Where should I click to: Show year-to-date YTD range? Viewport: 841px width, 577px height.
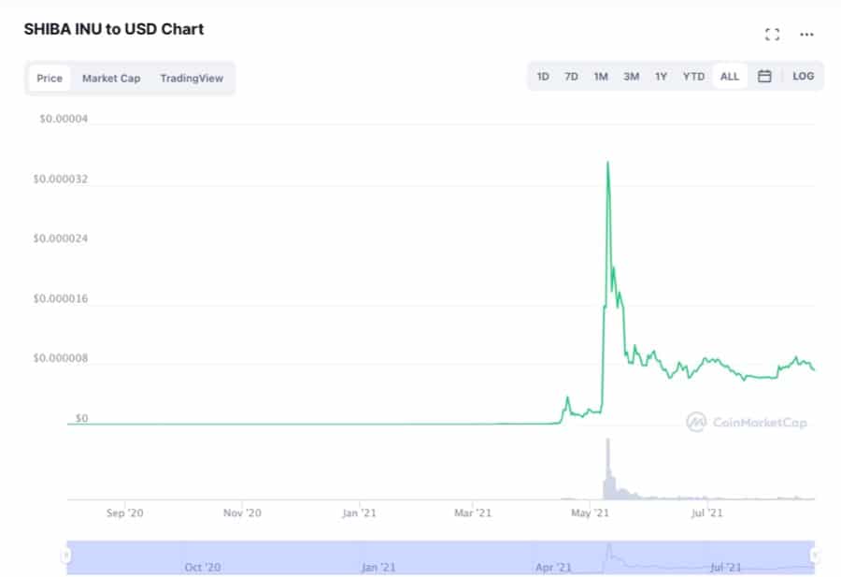[x=693, y=77]
